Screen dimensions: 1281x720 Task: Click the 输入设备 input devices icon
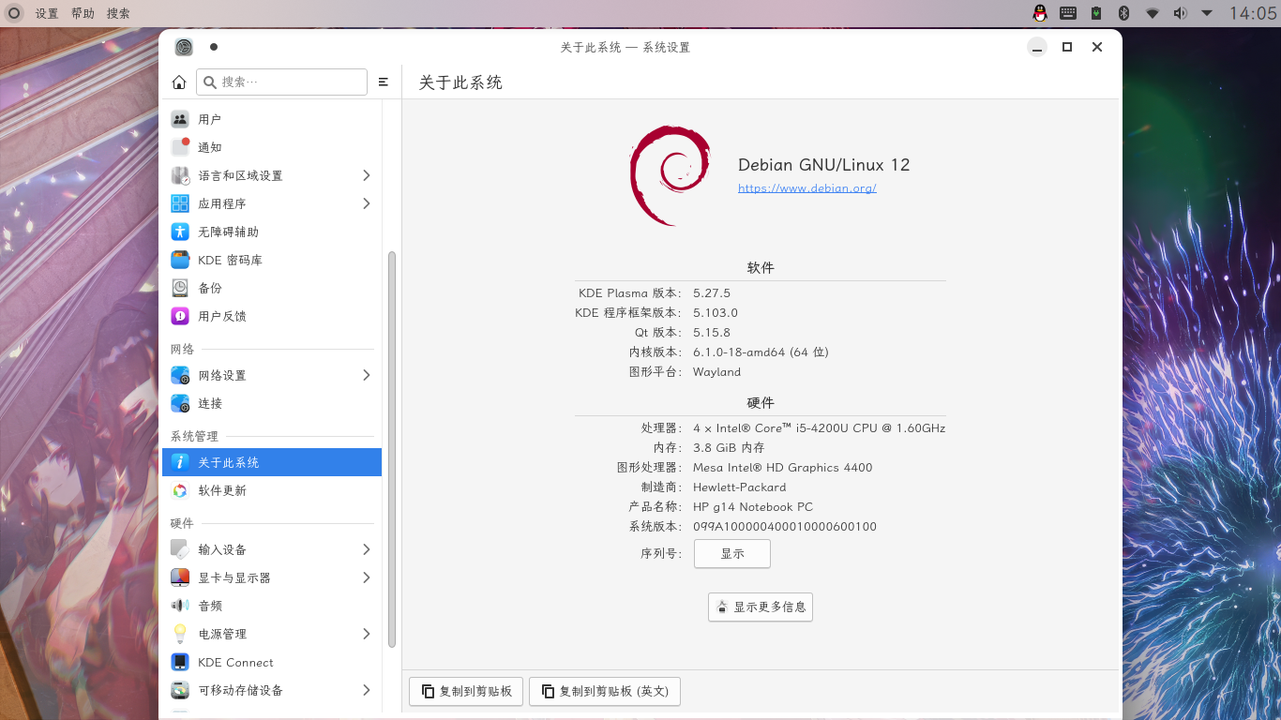pyautogui.click(x=180, y=549)
